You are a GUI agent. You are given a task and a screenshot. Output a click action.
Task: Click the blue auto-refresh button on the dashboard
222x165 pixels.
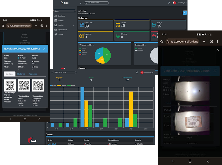click(185, 13)
